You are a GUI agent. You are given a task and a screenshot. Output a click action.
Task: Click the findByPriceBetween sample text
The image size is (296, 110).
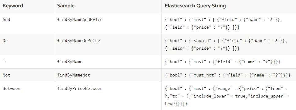pyautogui.click(x=80, y=88)
